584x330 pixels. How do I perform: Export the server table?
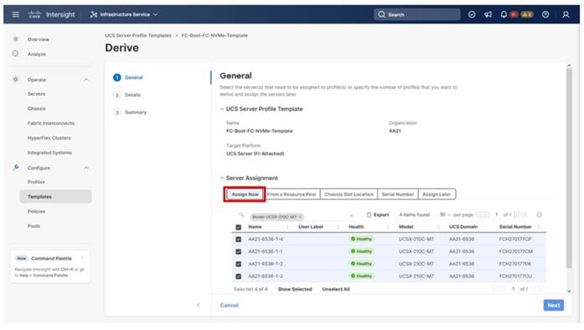(378, 215)
